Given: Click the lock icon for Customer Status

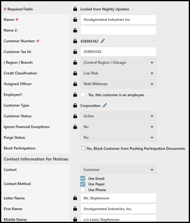Looking at the screenshot, I should [75, 116].
